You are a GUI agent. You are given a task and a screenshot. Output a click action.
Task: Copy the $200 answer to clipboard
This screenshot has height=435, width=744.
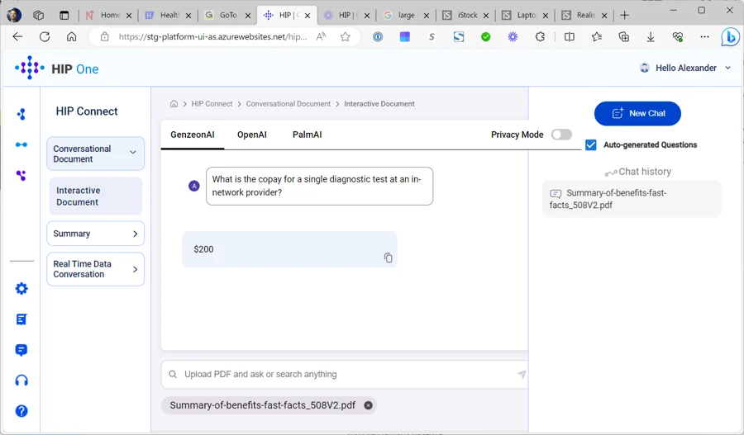(389, 258)
